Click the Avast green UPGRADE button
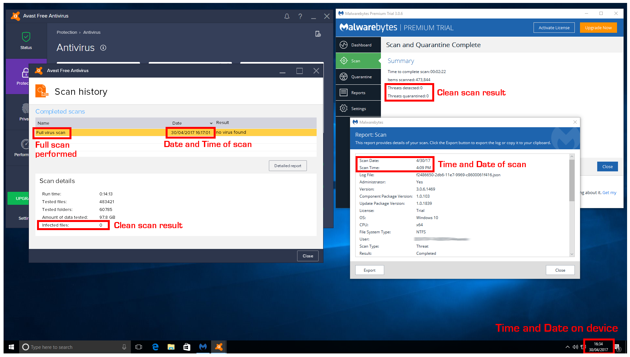 pyautogui.click(x=19, y=198)
